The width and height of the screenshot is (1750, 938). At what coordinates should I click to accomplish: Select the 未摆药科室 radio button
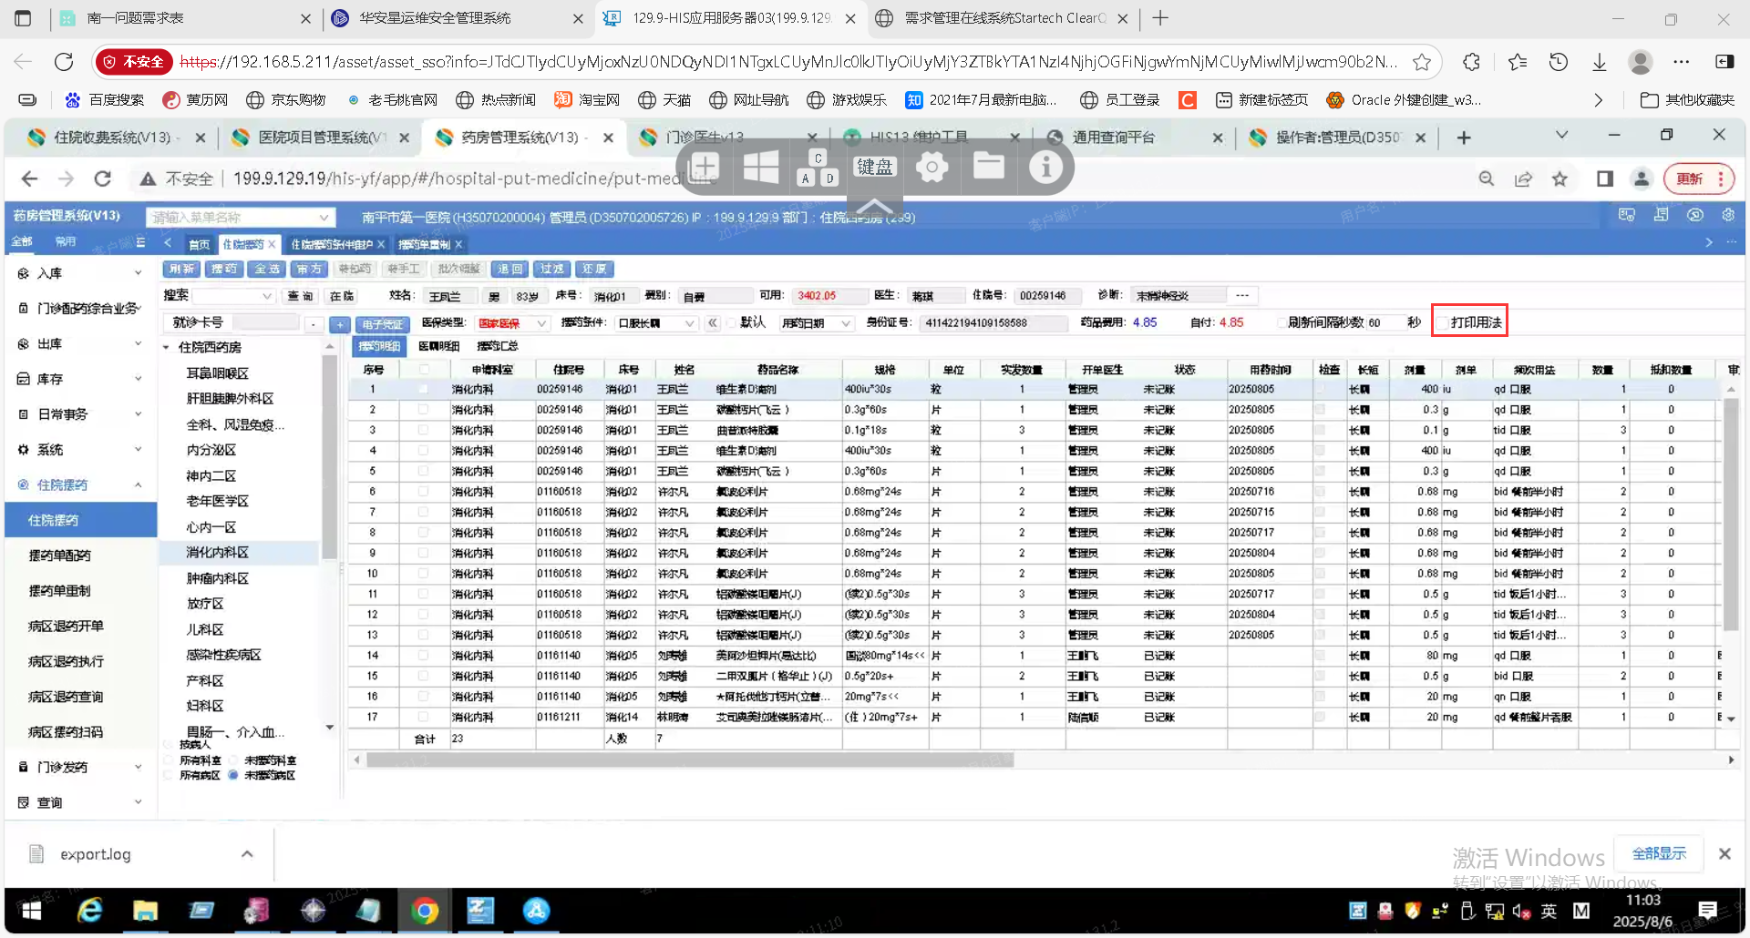pyautogui.click(x=233, y=760)
